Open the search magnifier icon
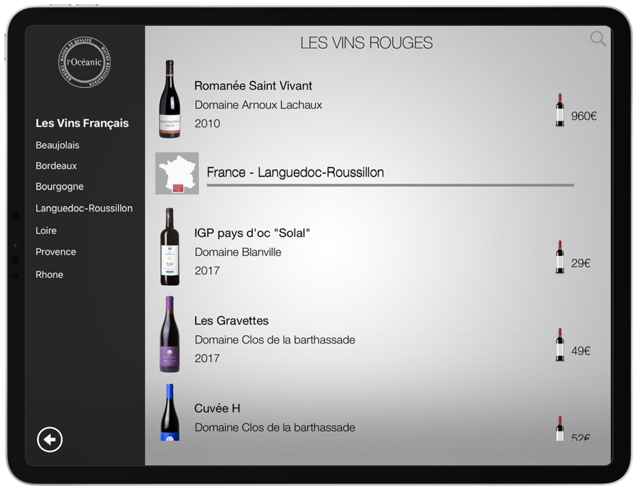Image resolution: width=638 pixels, height=491 pixels. (598, 39)
